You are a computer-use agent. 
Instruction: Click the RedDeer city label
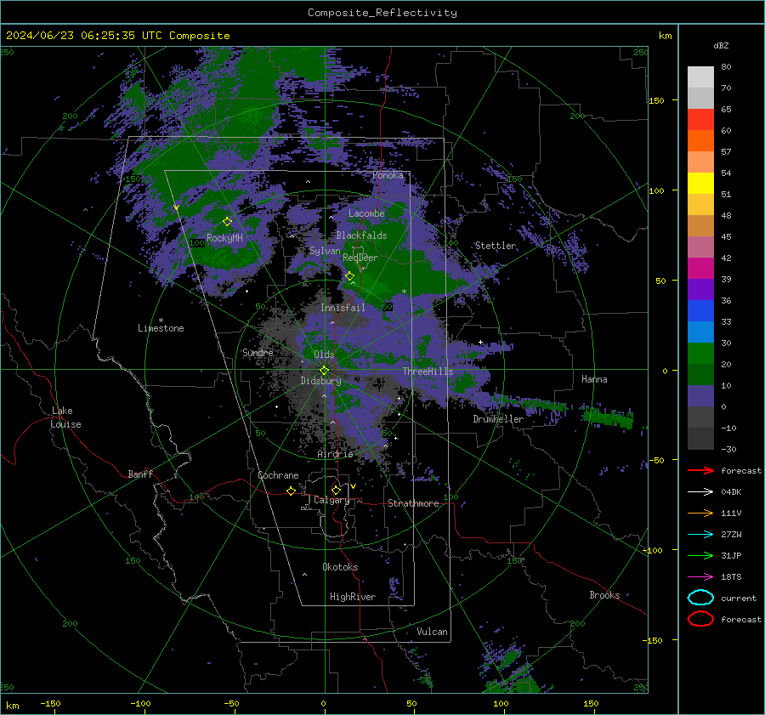(x=360, y=258)
